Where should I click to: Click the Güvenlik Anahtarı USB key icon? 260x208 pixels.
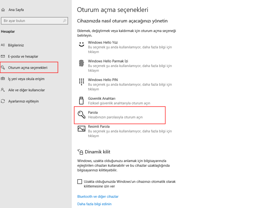point(81,100)
